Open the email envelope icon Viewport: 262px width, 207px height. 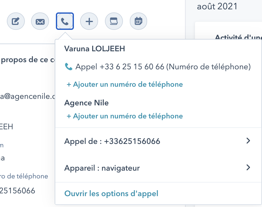(x=40, y=21)
